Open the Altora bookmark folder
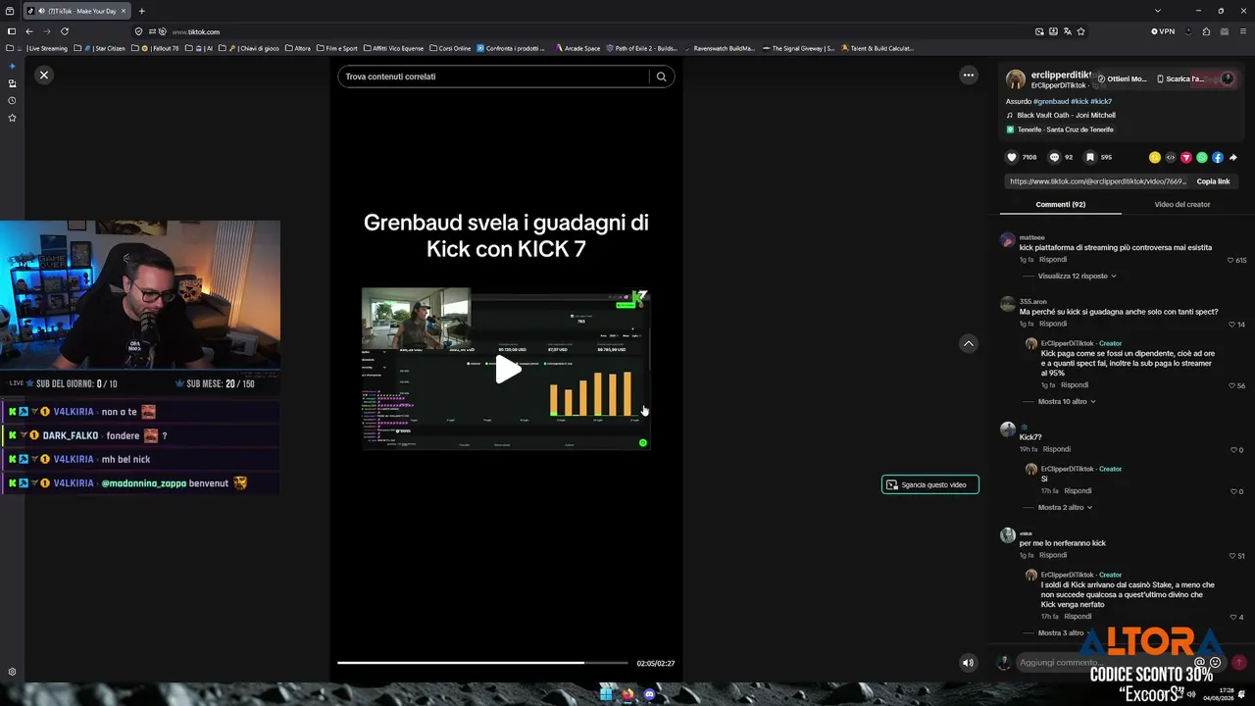 coord(297,48)
